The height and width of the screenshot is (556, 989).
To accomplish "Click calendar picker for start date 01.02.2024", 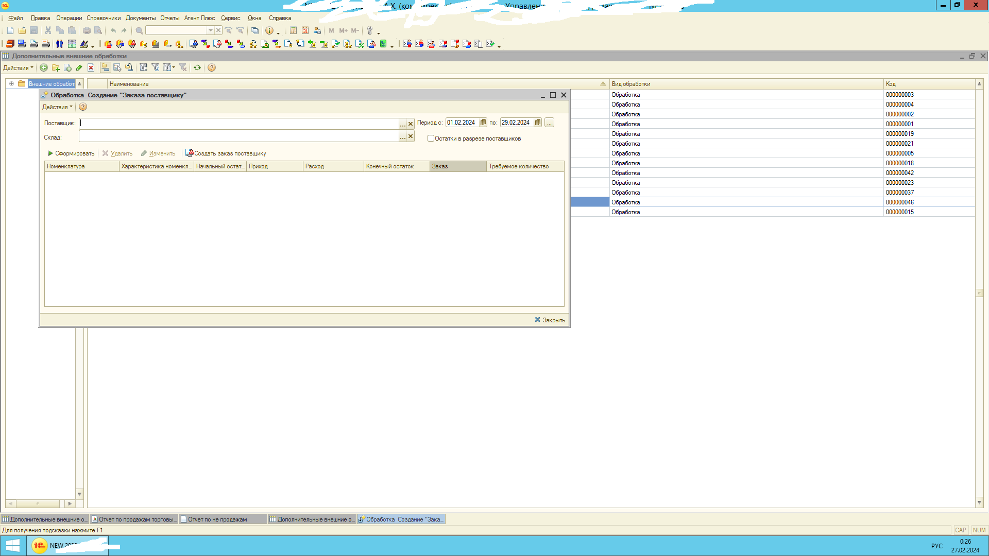I will click(x=483, y=123).
